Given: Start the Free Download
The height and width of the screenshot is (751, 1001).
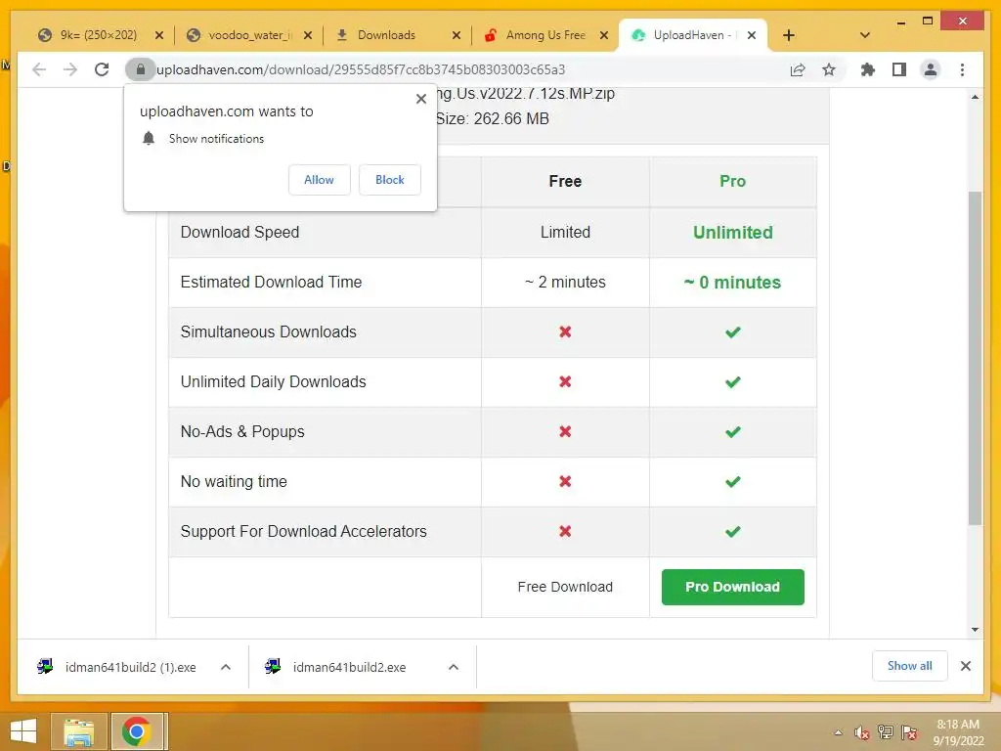Looking at the screenshot, I should coord(565,587).
